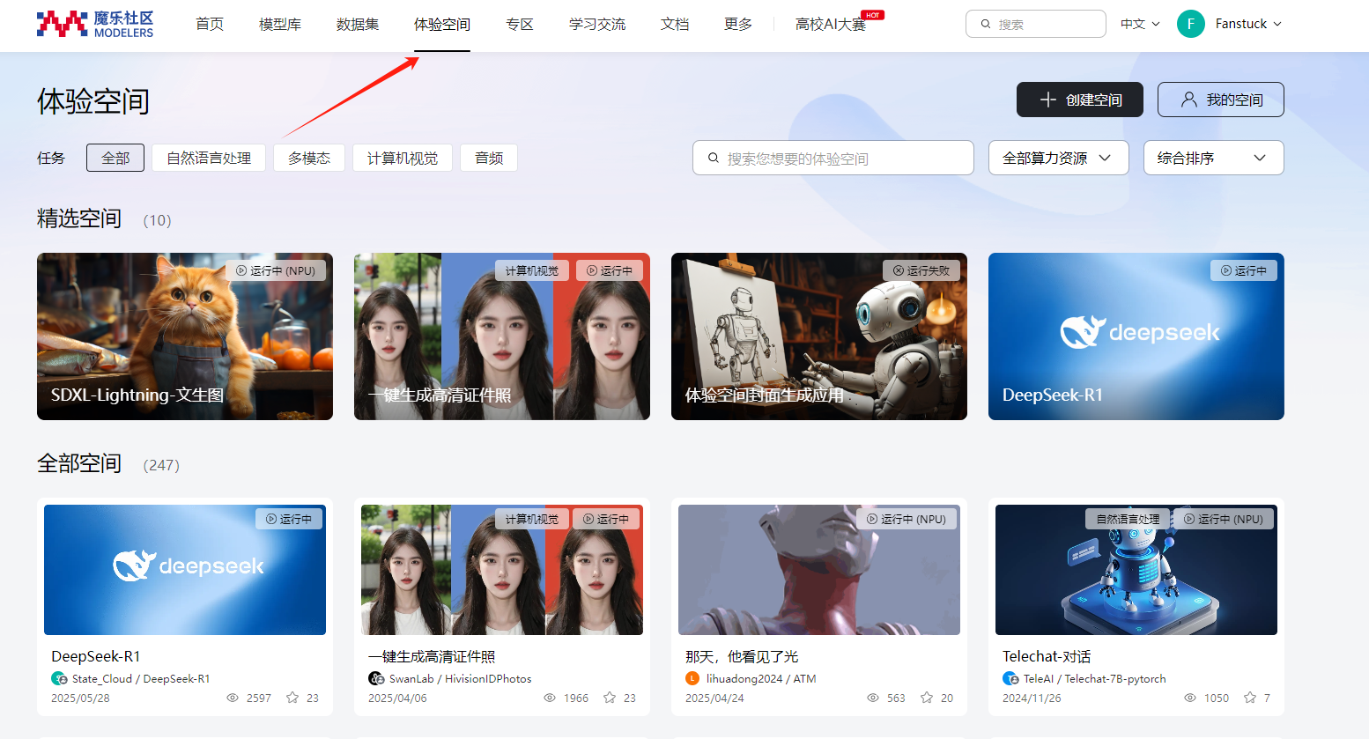Open the 专区 navigation menu

point(520,24)
